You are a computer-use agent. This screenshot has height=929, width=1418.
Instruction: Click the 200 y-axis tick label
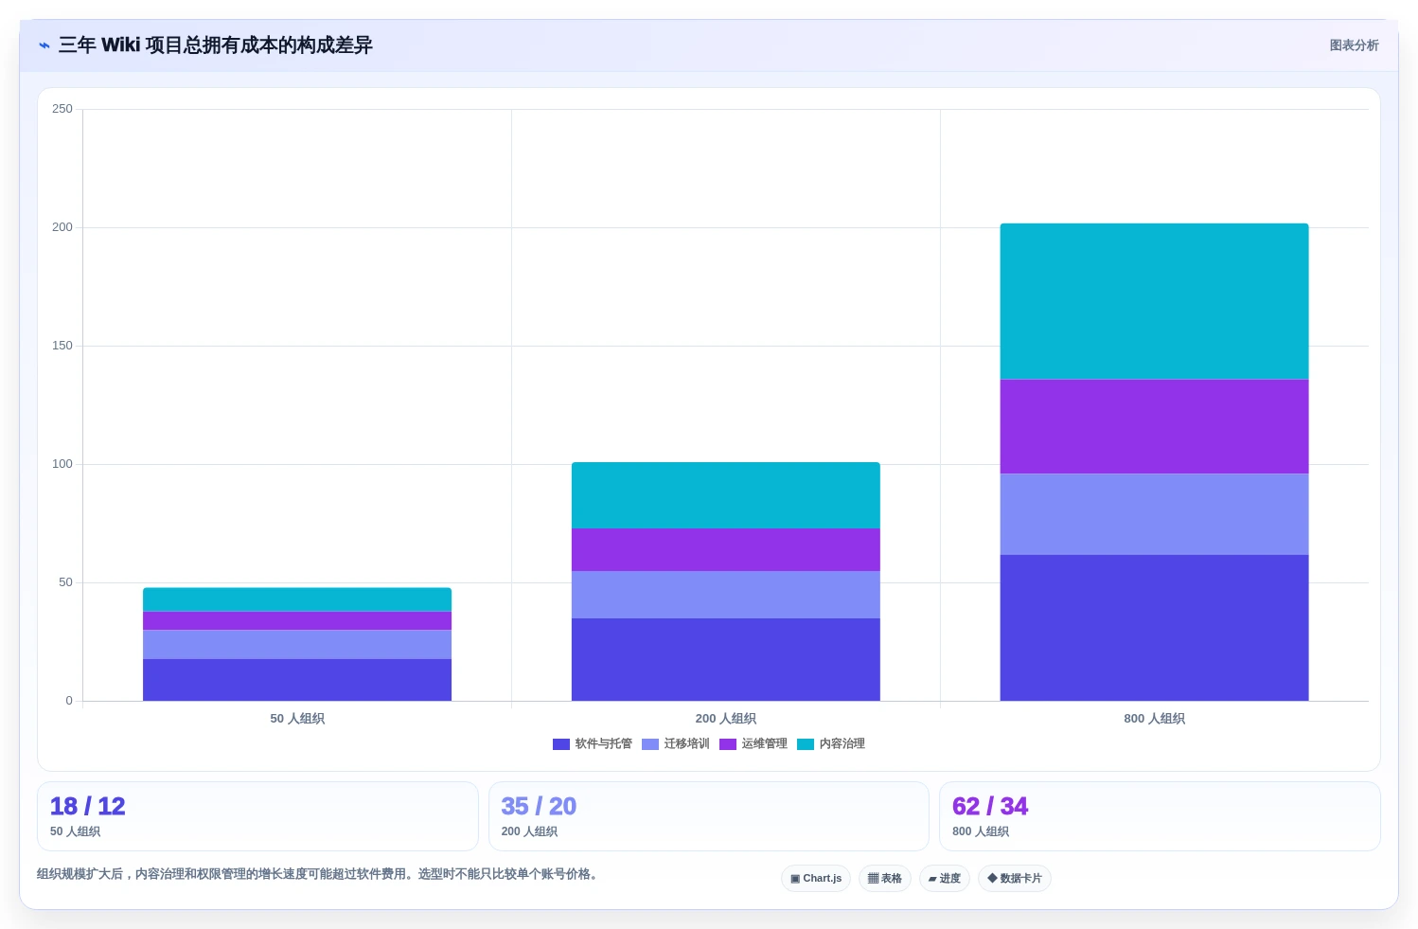point(62,227)
